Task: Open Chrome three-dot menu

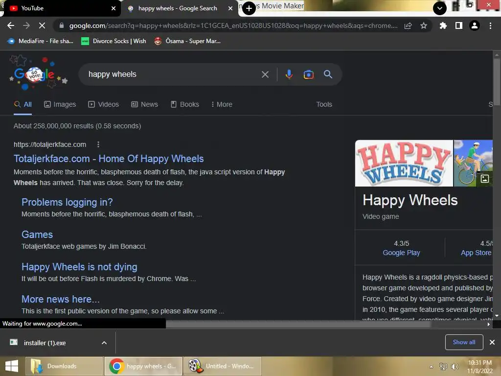Action: point(490,25)
